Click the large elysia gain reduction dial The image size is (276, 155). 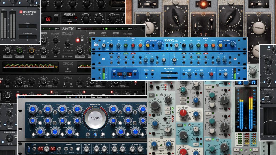95,118
